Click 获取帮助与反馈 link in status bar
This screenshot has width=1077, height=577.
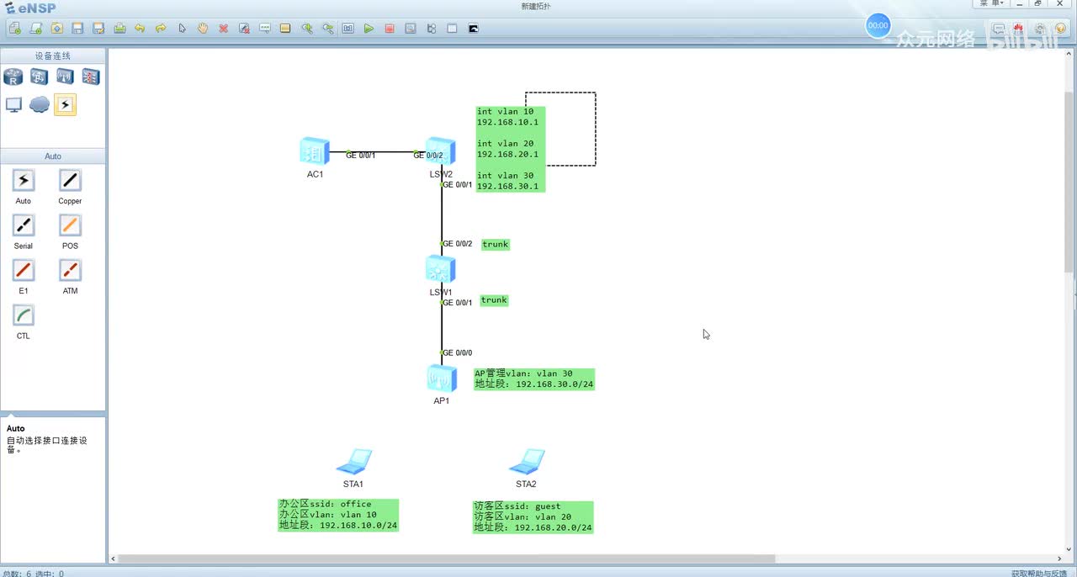point(1039,573)
